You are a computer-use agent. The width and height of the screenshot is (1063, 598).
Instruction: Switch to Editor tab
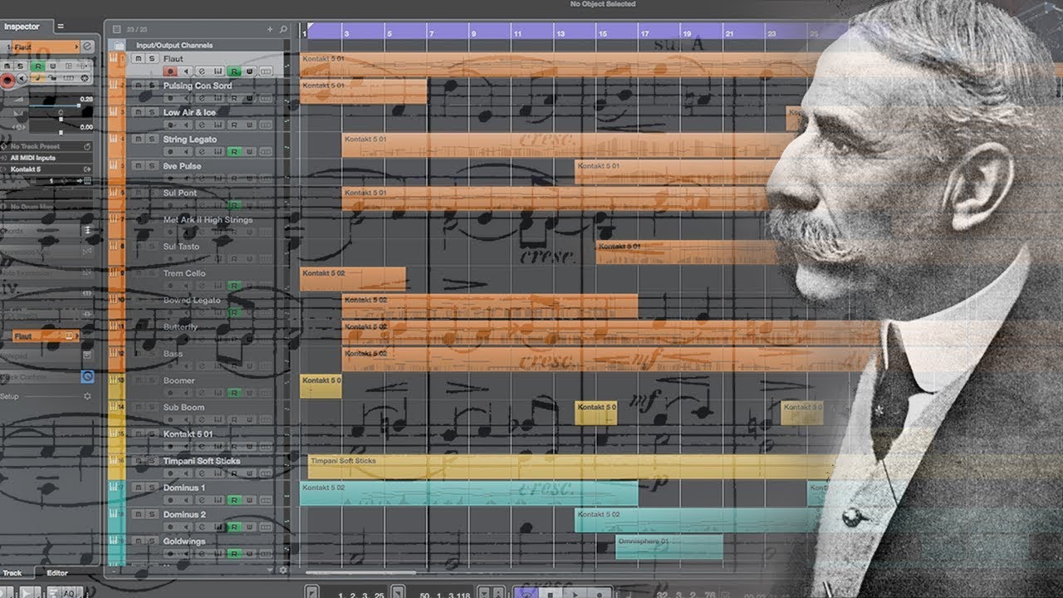[57, 573]
